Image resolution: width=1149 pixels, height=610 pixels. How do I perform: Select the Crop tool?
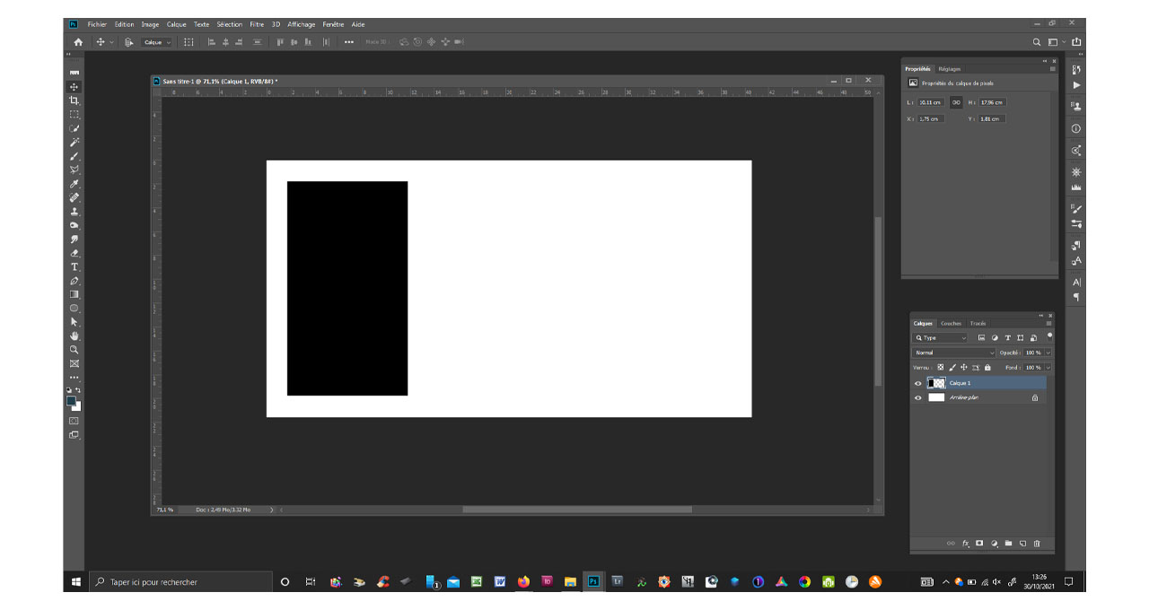(x=75, y=100)
